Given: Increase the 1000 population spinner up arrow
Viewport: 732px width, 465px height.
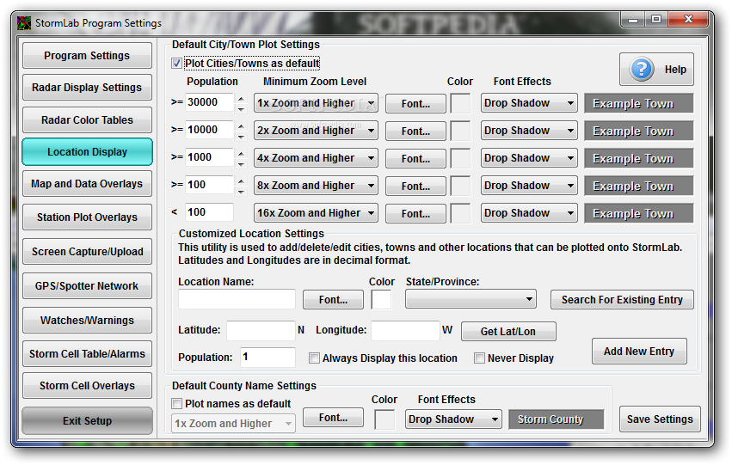Looking at the screenshot, I should [x=241, y=154].
